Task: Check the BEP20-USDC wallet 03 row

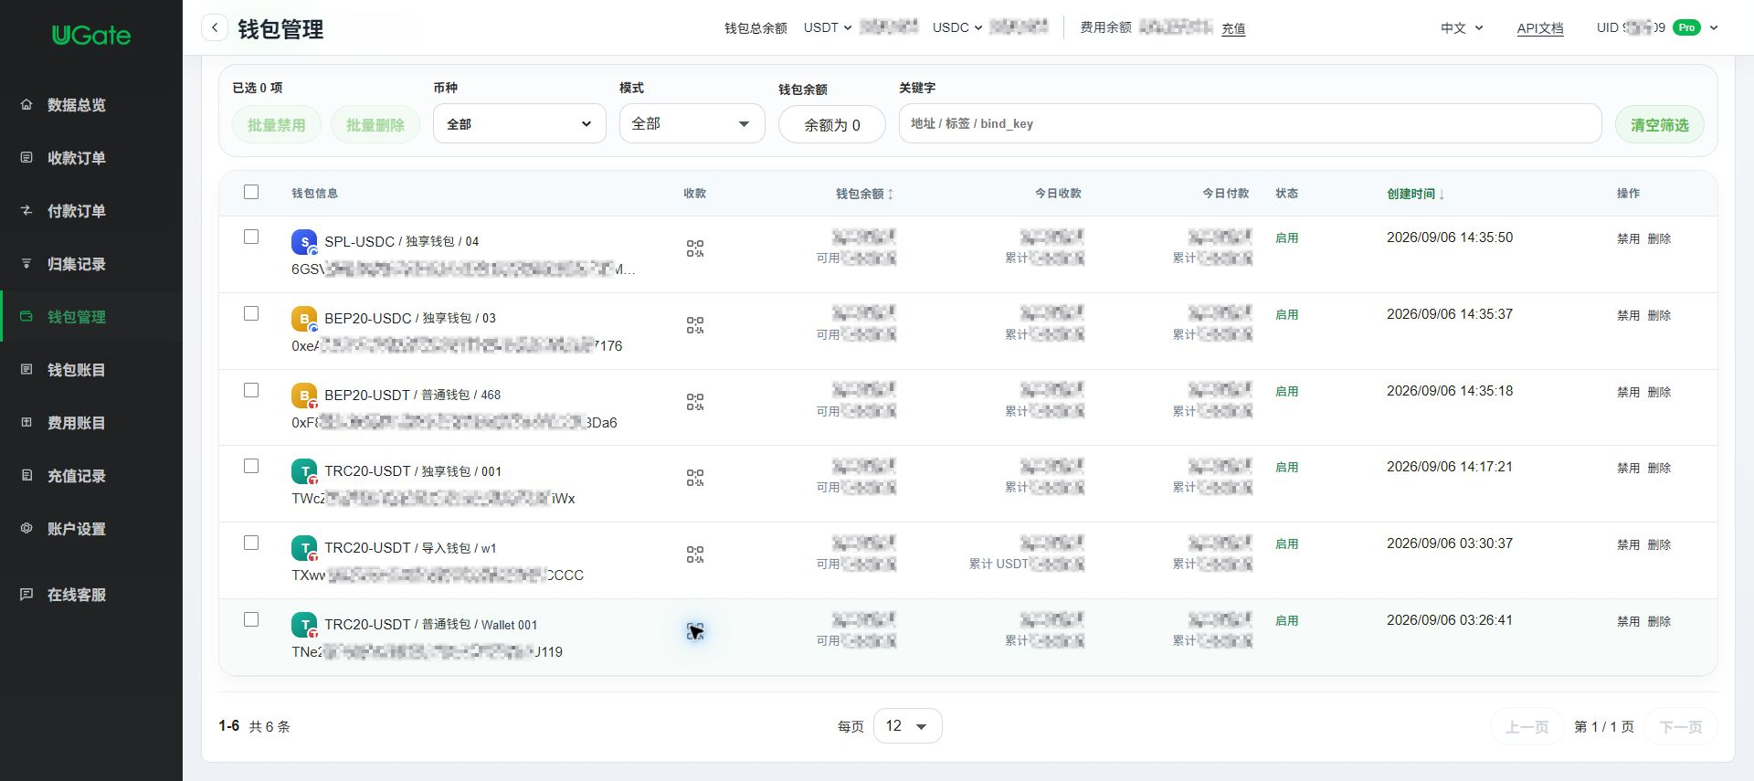Action: pyautogui.click(x=251, y=313)
